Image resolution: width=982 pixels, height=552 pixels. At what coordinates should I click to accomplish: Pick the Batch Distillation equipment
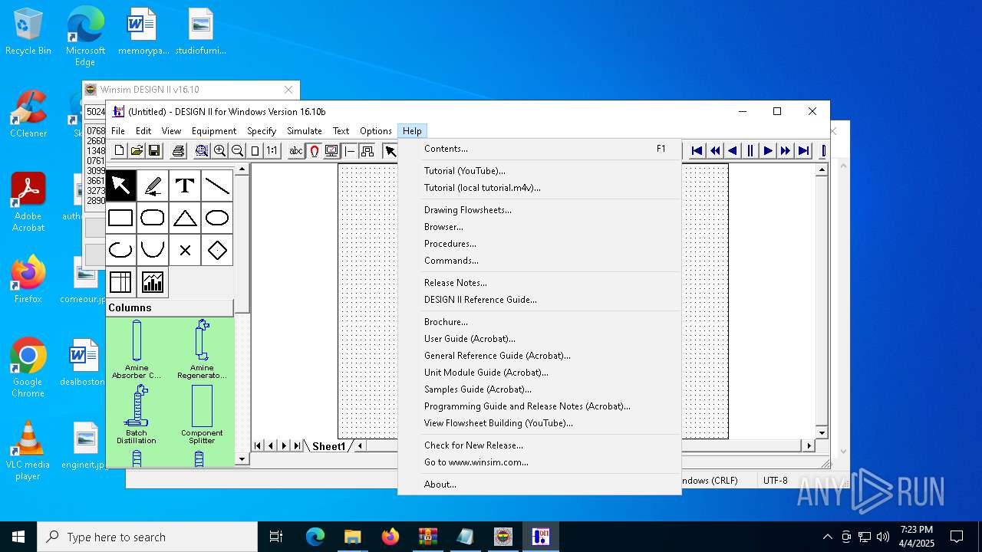[137, 415]
